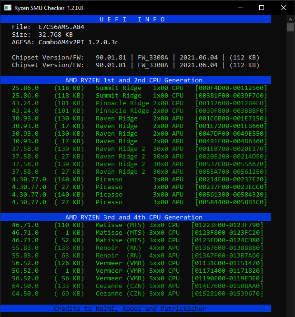Maximize the Ryzen SMU Checker window
This screenshot has width=295, height=317.
[x=262, y=8]
